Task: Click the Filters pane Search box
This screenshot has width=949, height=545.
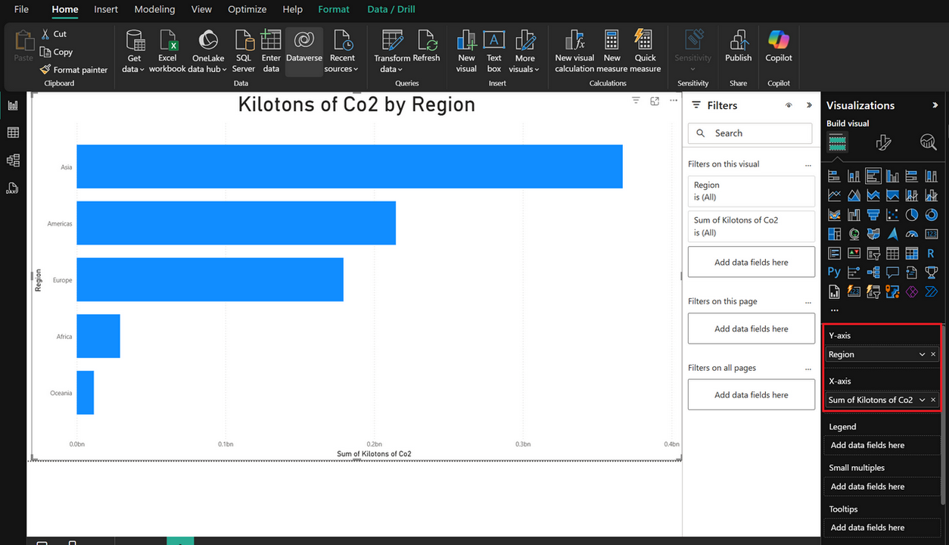Action: pyautogui.click(x=750, y=133)
